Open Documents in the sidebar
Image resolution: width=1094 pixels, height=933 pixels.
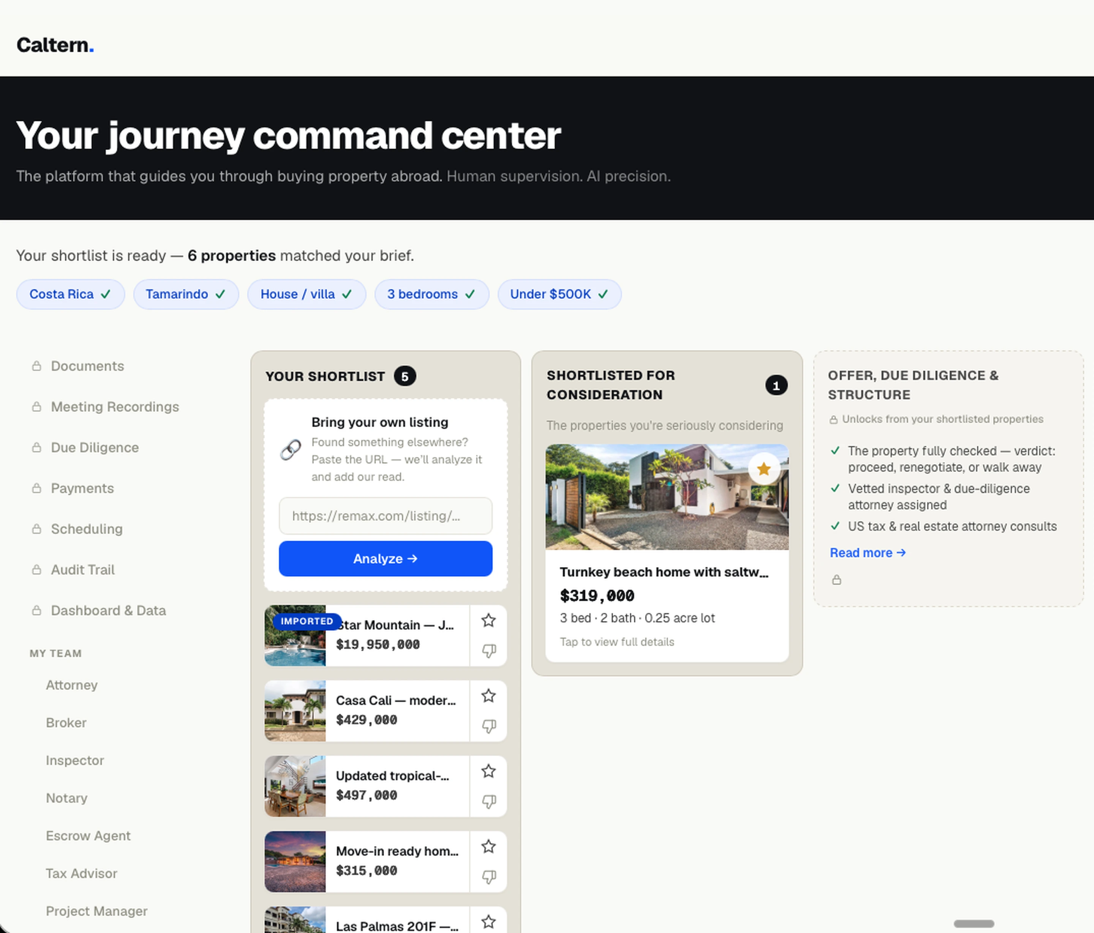point(87,366)
